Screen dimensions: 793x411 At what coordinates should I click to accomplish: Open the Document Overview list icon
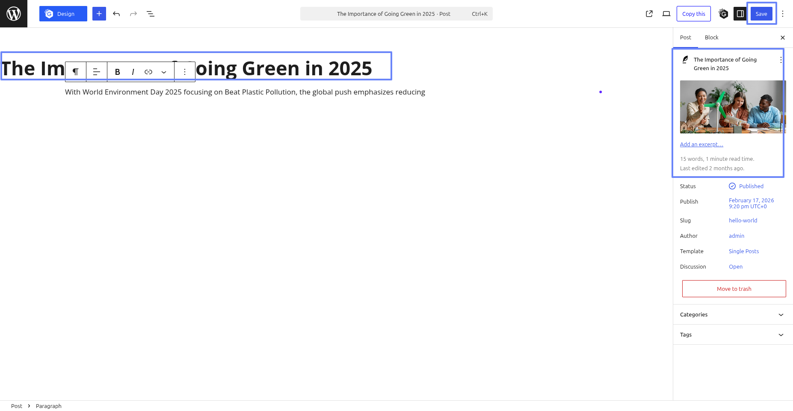pos(151,14)
